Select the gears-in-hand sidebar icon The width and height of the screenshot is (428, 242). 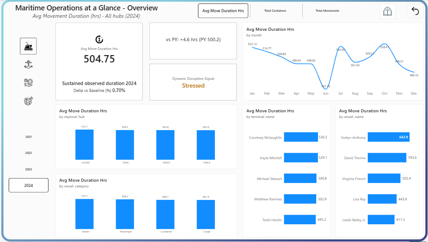tap(28, 83)
